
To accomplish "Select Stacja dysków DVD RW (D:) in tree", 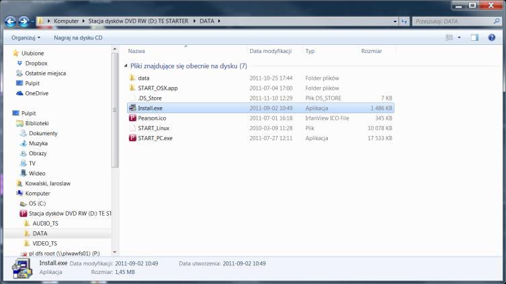I will click(70, 213).
